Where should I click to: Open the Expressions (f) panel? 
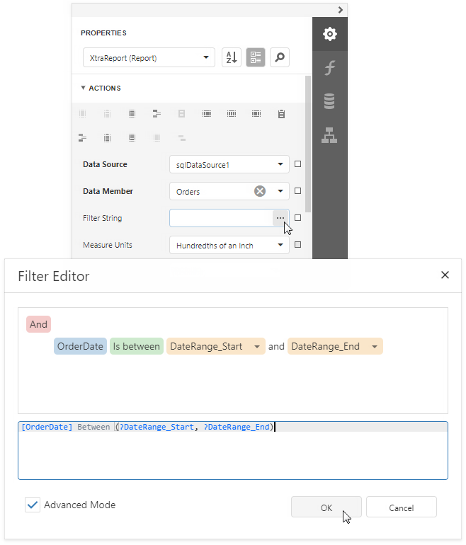click(329, 68)
